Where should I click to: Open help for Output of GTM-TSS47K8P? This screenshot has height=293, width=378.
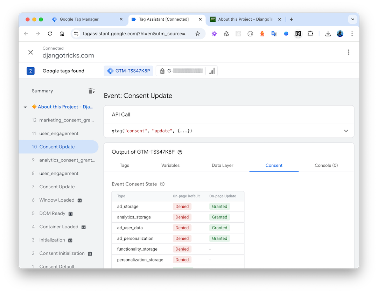[180, 152]
